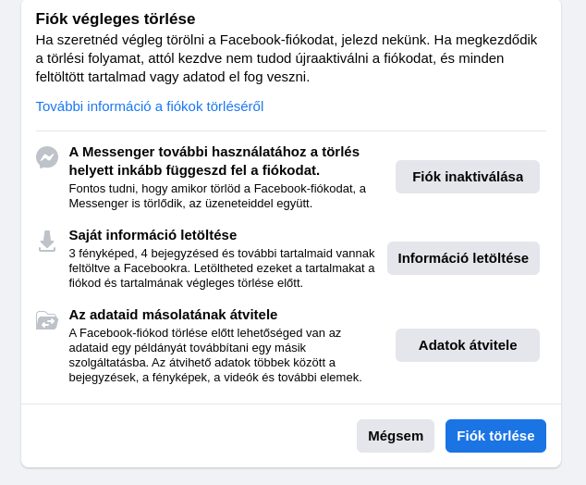Open További információ a fiókok törléséről link
Image resolution: width=586 pixels, height=485 pixels.
150,106
